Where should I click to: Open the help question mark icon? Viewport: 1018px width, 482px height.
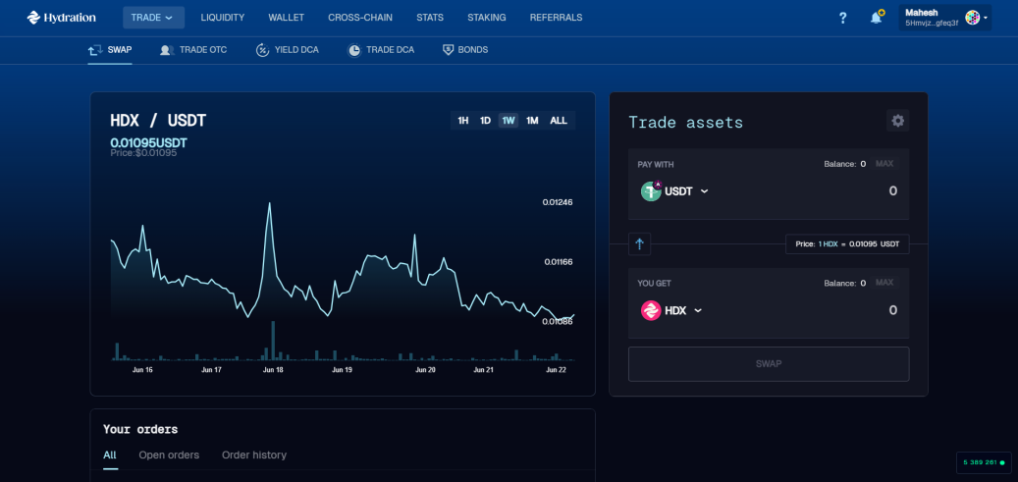click(x=842, y=19)
